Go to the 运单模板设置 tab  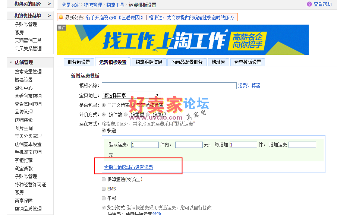click(x=248, y=62)
